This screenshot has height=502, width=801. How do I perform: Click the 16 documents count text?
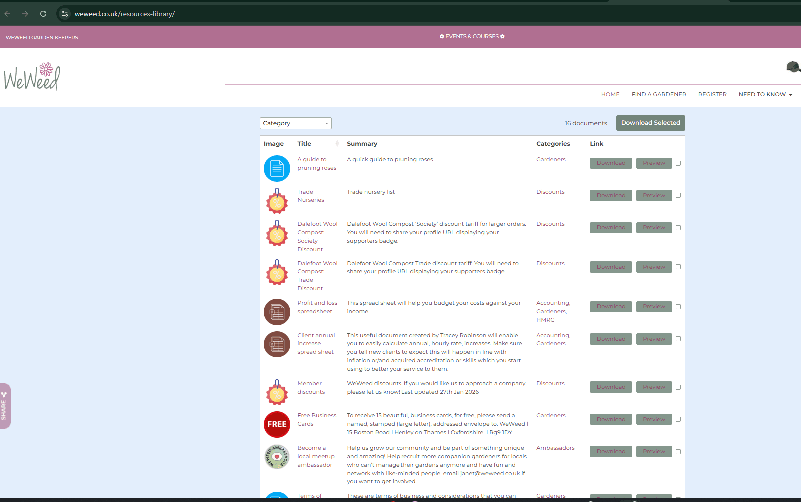click(x=586, y=123)
